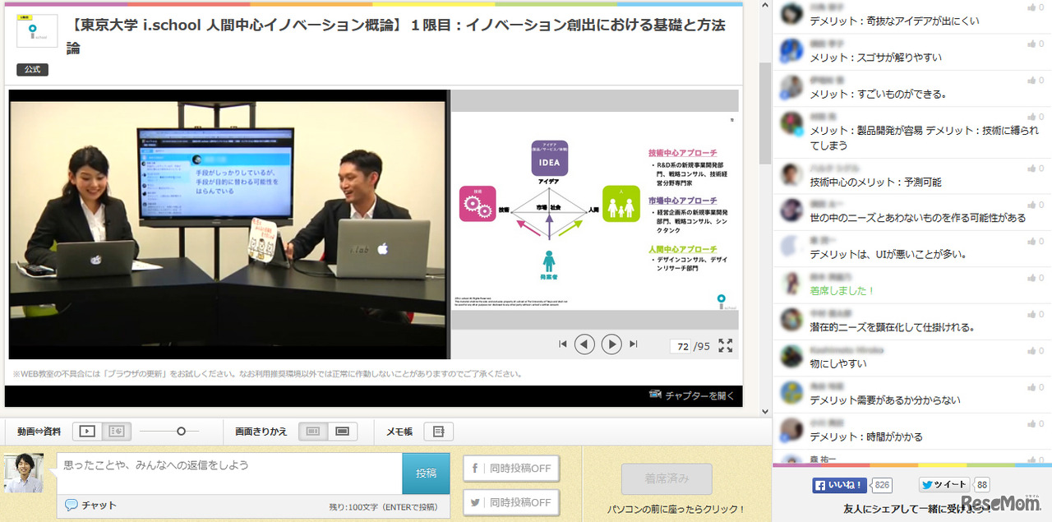Expand the chapter list (チャプターを開く)

(694, 395)
